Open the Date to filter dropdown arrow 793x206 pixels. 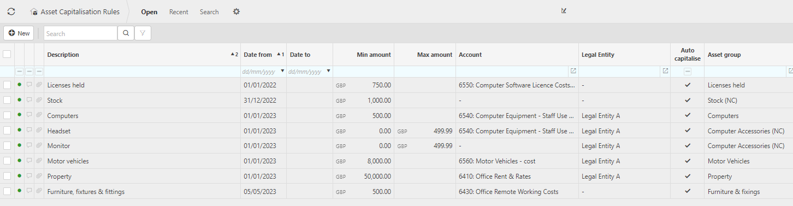click(328, 71)
